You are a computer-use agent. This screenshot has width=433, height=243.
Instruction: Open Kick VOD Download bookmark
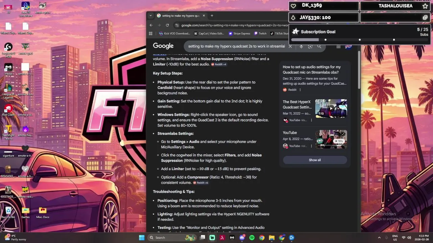[175, 33]
